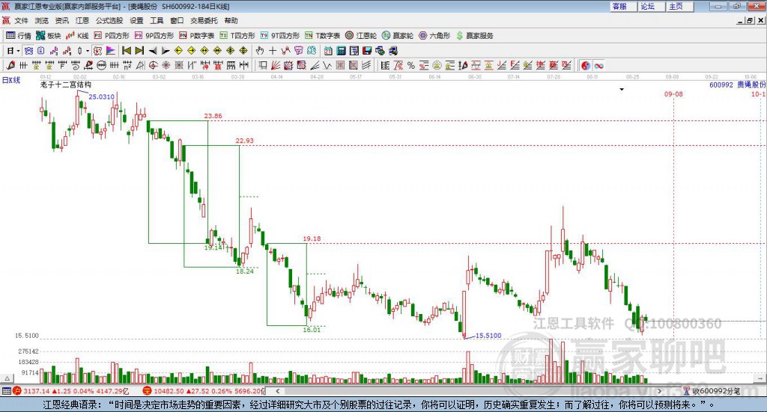This screenshot has width=767, height=412.
Task: Select the crosshair cursor icon
Action: click(273, 51)
